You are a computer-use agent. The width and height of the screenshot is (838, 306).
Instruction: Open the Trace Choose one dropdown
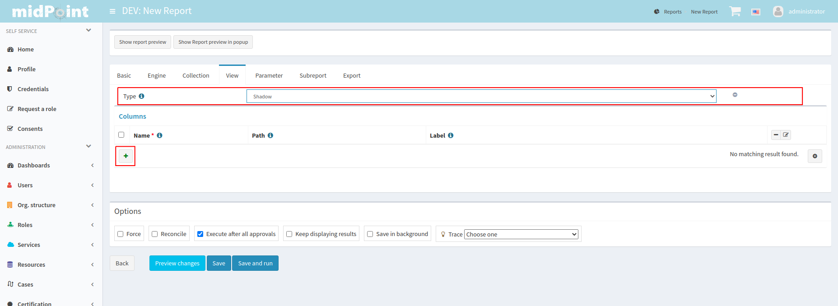click(521, 234)
